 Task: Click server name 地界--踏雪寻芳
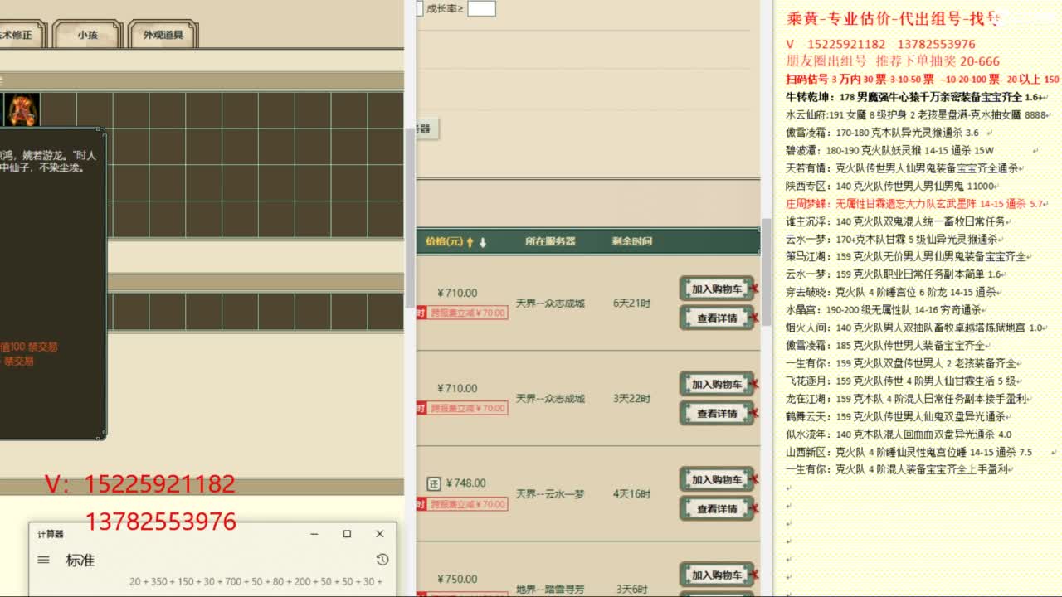[x=550, y=590]
